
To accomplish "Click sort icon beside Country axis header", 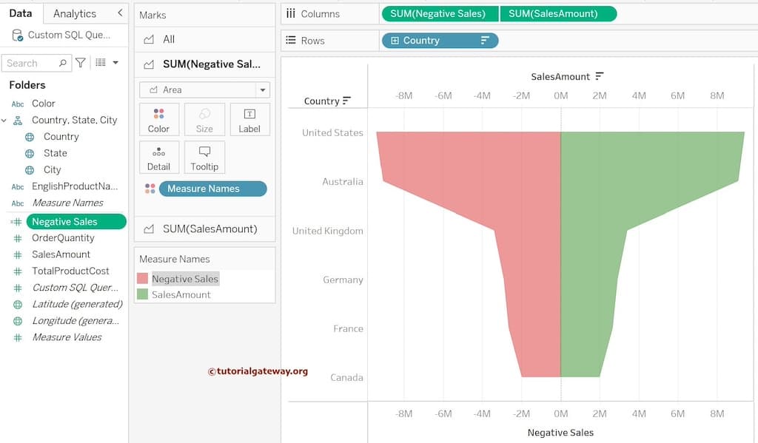I will pos(346,101).
